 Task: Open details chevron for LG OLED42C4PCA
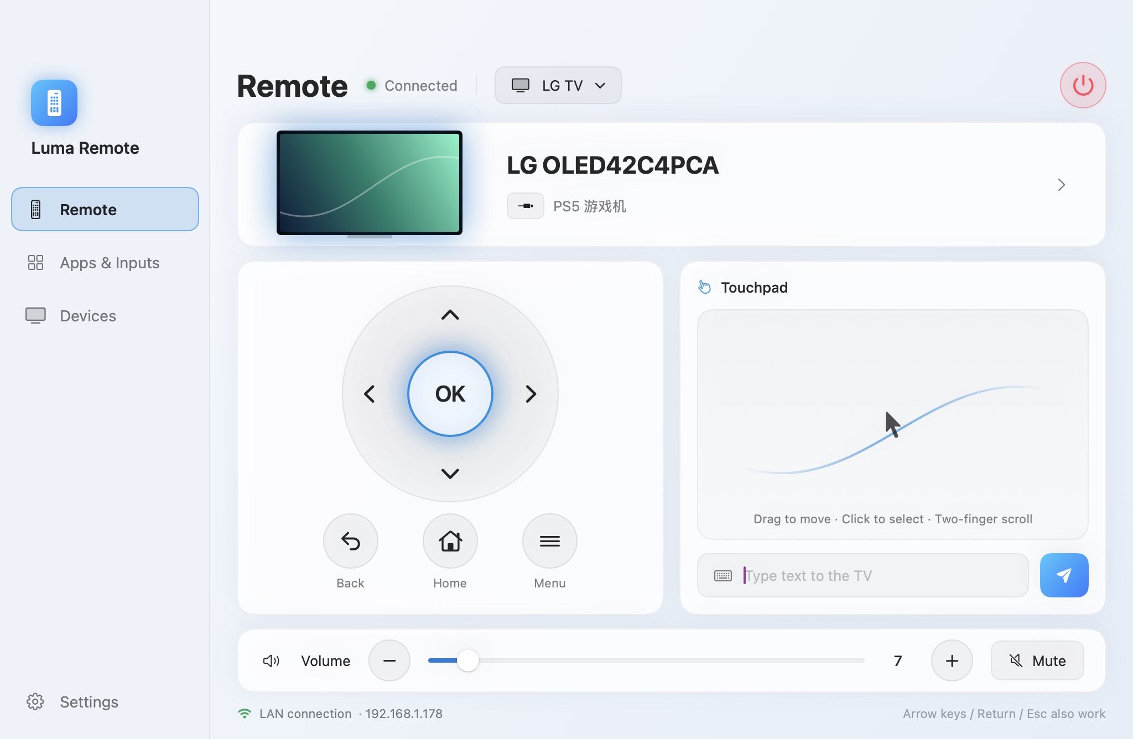coord(1061,185)
